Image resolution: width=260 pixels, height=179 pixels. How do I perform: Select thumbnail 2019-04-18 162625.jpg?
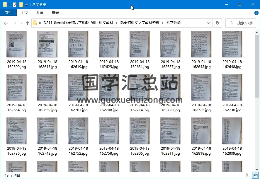click(109, 44)
